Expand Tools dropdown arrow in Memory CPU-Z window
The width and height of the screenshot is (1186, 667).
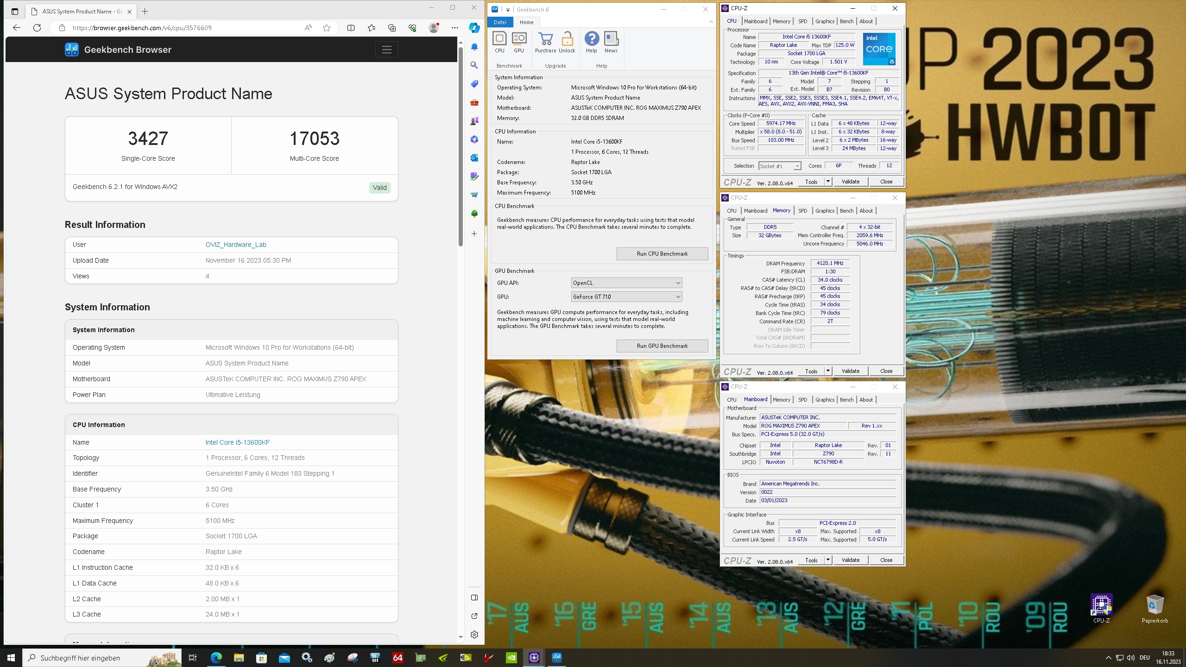[x=828, y=371]
